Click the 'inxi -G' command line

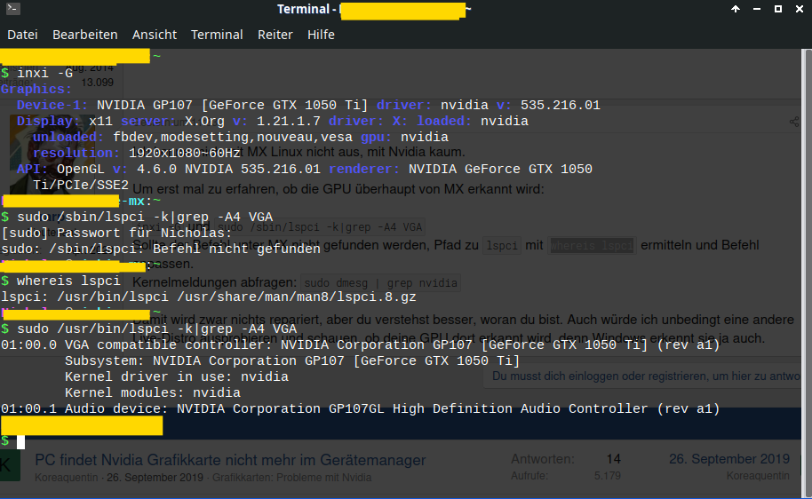click(x=45, y=73)
